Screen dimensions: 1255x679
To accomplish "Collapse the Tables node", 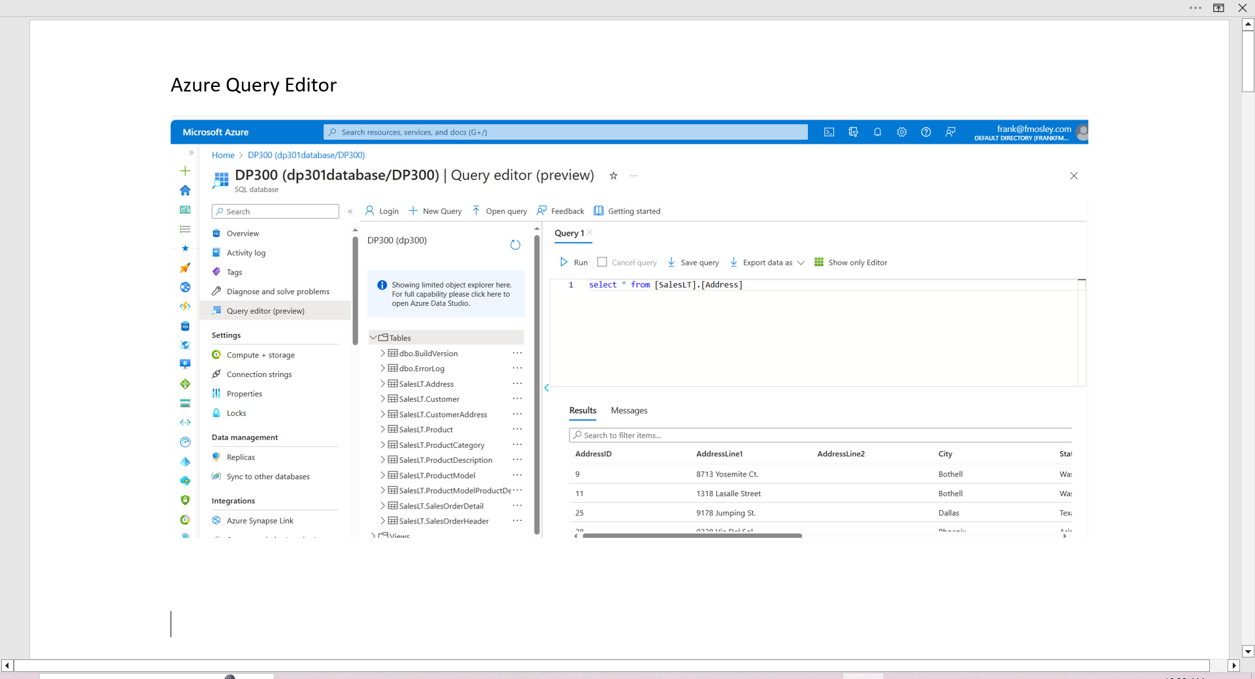I will click(x=373, y=337).
